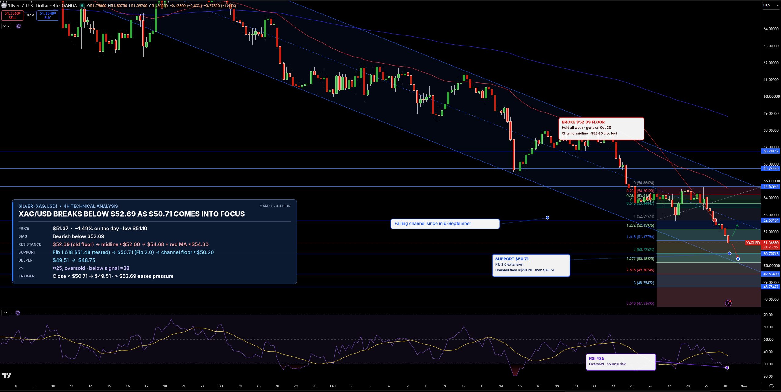781x392 pixels.
Task: Click the Fib 0 (54.66624) label
Action: tap(644, 183)
